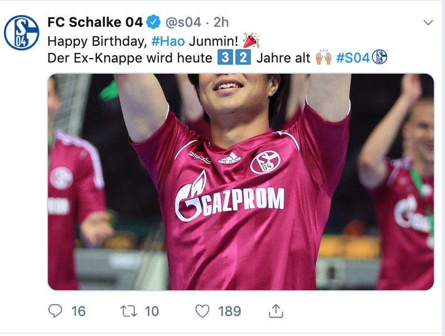The width and height of the screenshot is (445, 336).
Task: Click the blue number 3 keycap emoji
Action: coord(224,57)
